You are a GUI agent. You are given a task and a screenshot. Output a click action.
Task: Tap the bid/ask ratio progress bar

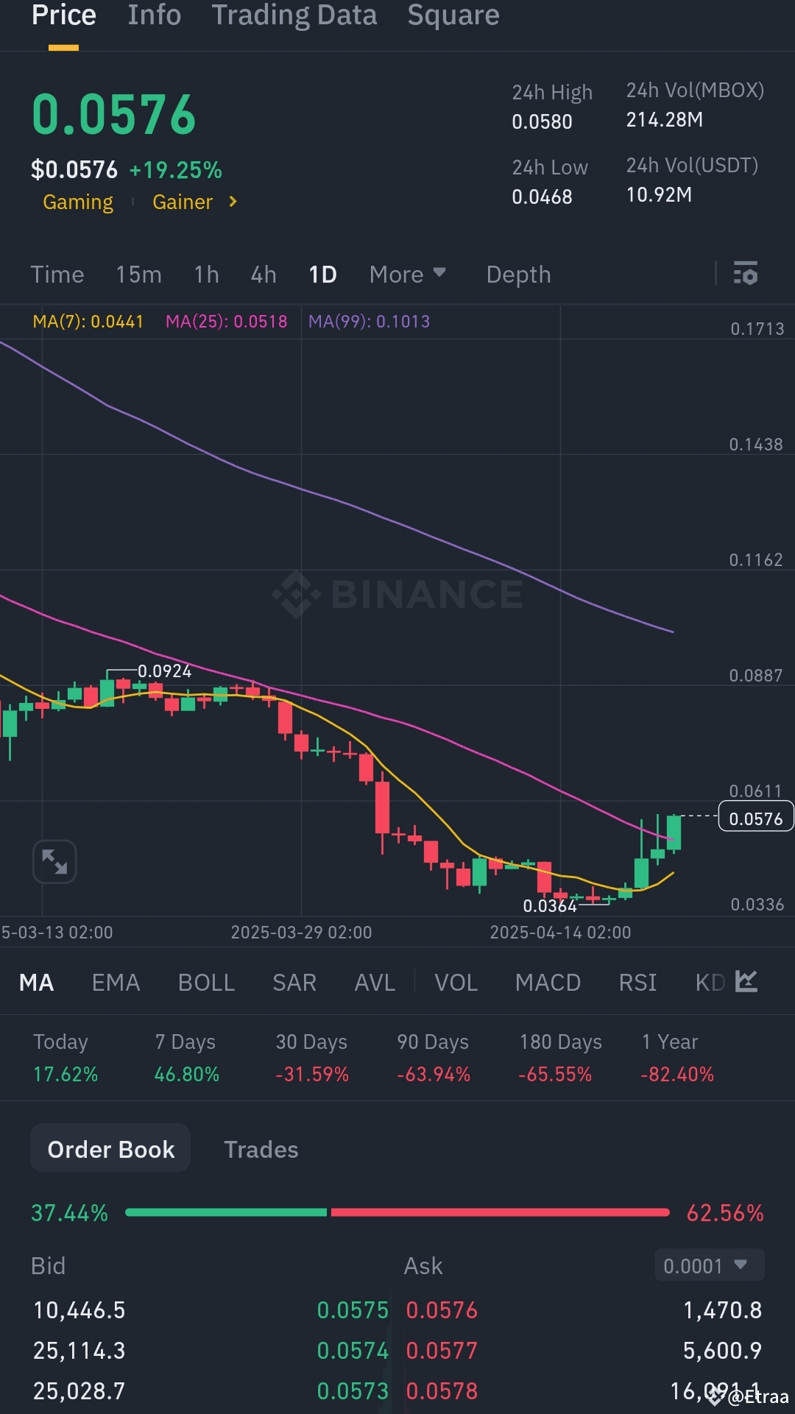(x=397, y=1212)
